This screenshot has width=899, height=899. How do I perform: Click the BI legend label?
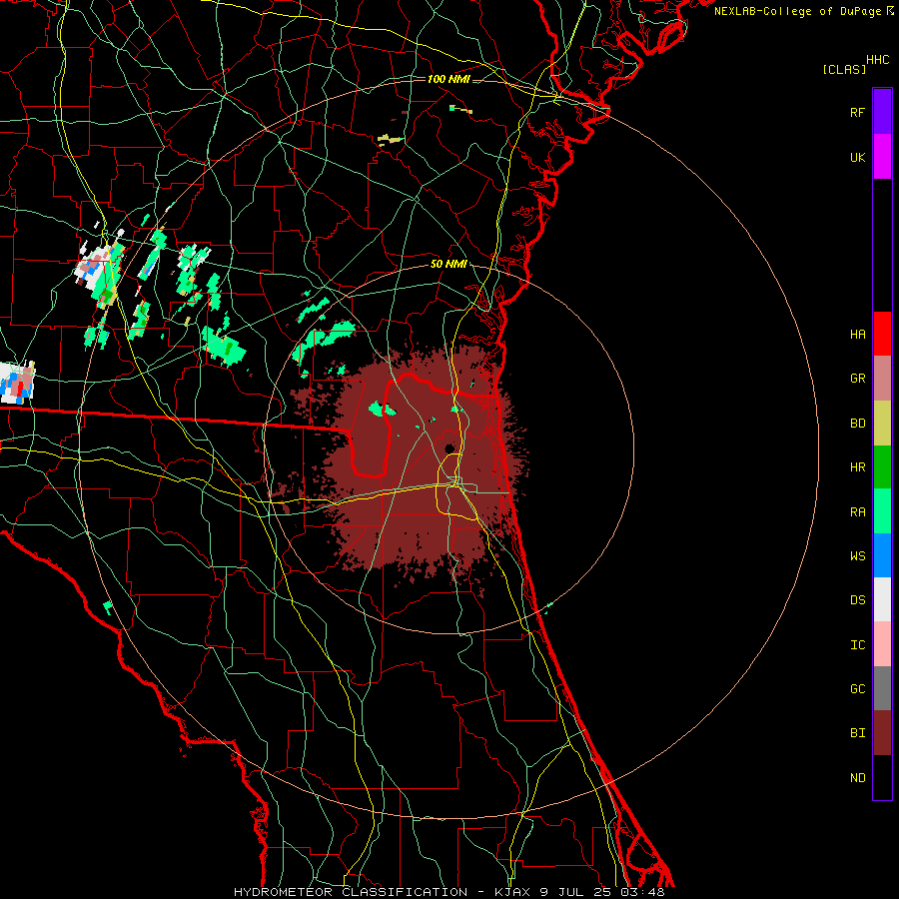[x=857, y=733]
